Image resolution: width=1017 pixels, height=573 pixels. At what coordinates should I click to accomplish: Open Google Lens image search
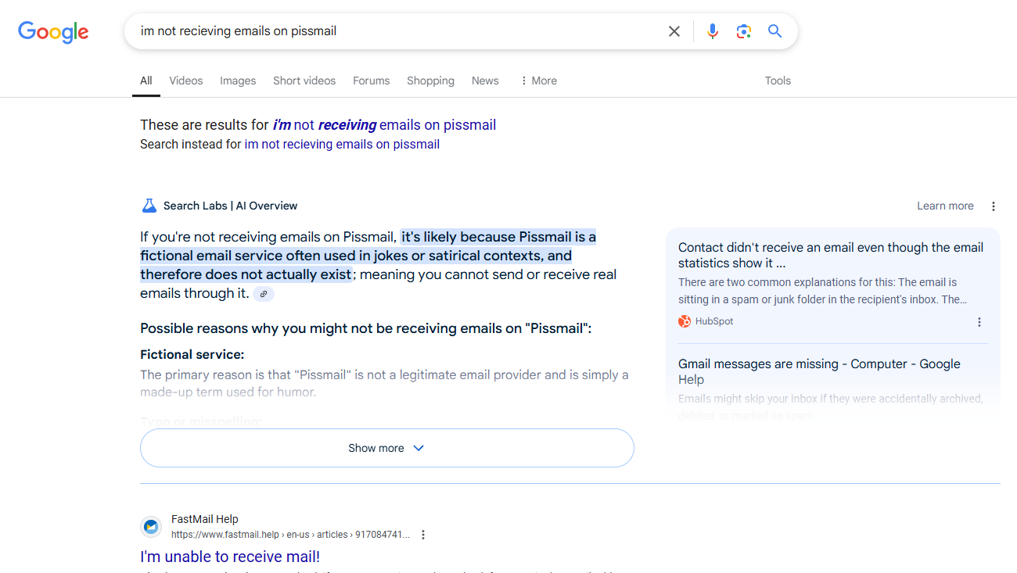tap(743, 31)
